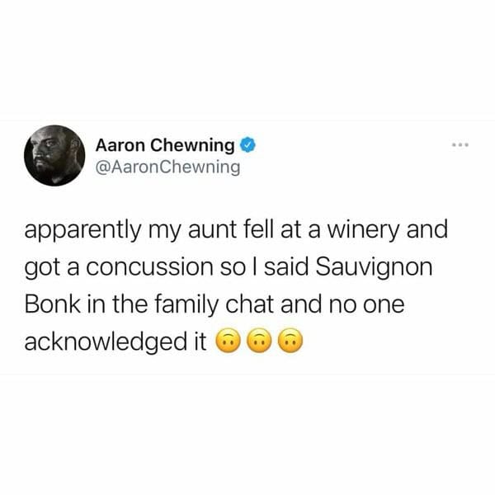Click the first upside-down face emoji

pos(228,341)
